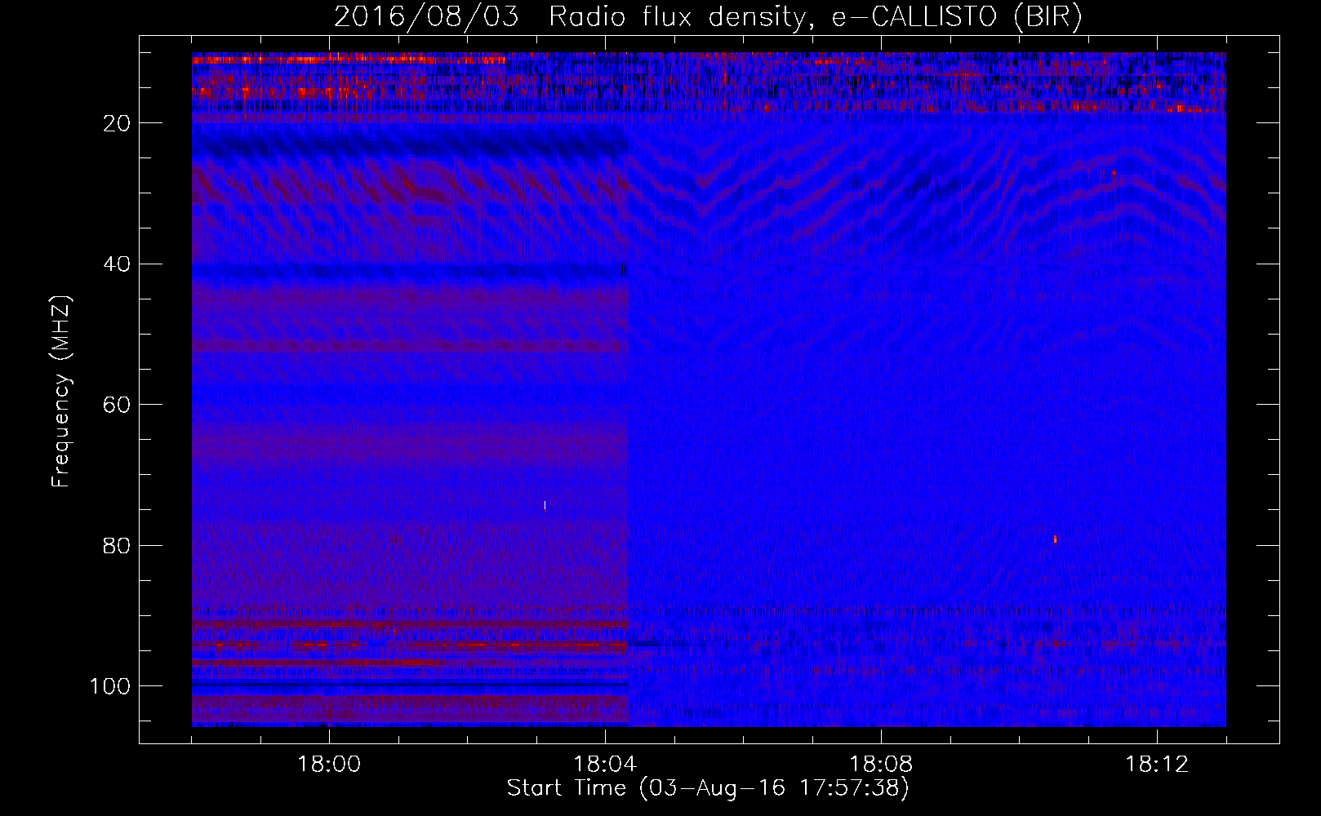Screen dimensions: 1321x816
Task: Click the "Start Time (03-Aug-16 17:57:38)" label
Action: click(708, 788)
